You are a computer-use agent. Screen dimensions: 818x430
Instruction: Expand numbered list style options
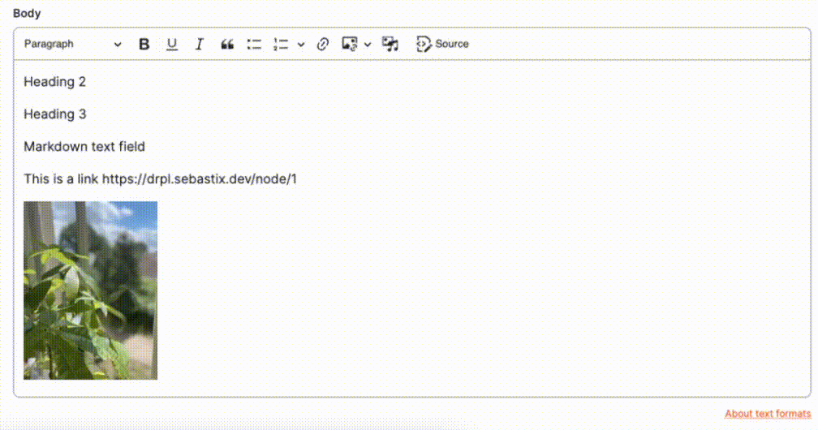coord(301,45)
